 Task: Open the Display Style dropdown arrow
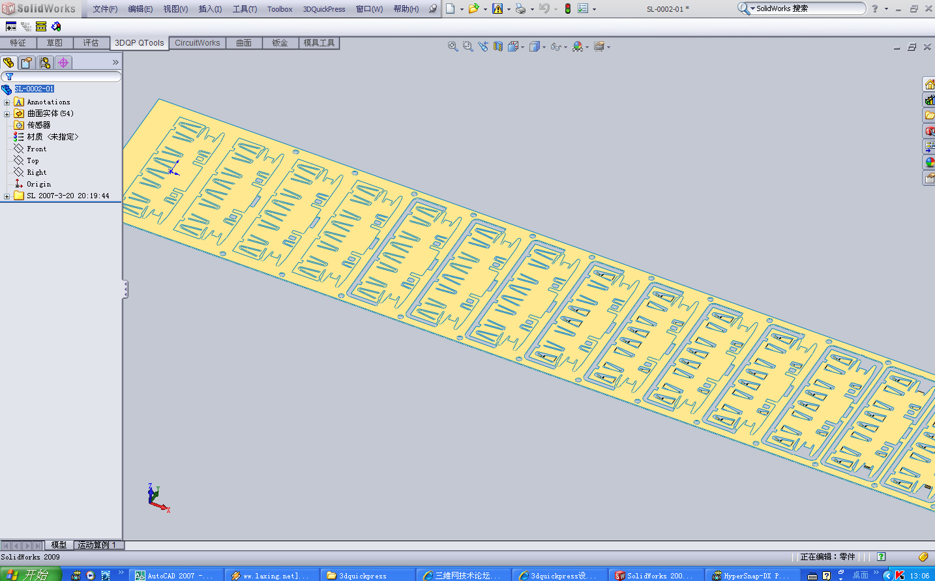544,47
